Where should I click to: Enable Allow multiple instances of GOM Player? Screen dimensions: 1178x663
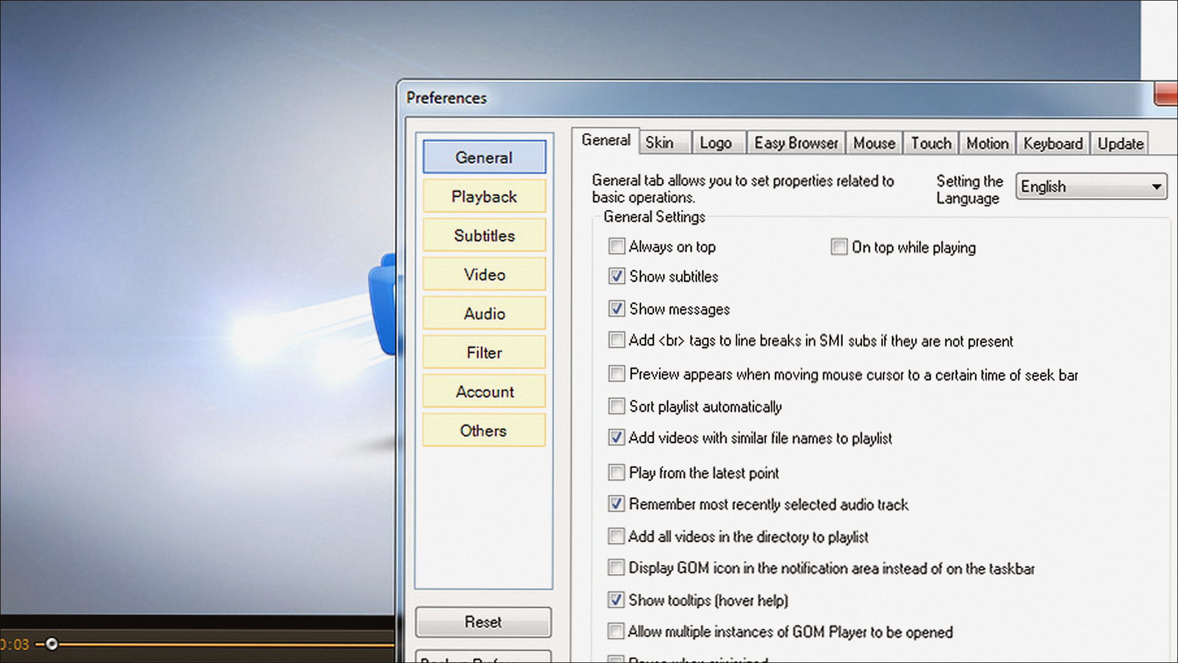click(615, 631)
